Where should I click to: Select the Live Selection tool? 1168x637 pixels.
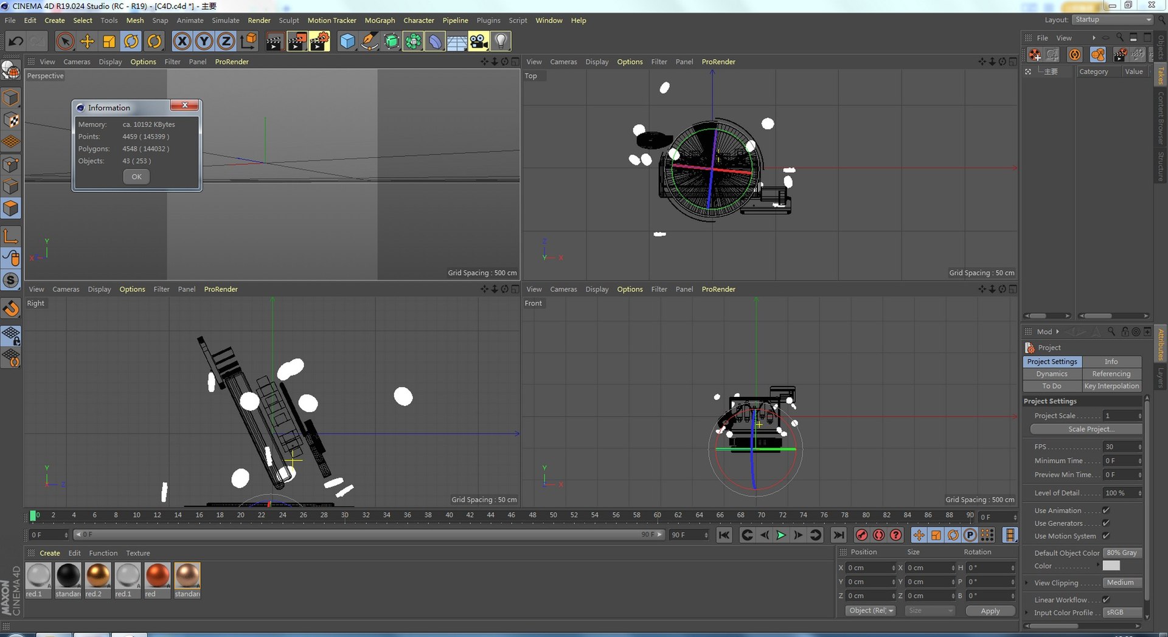point(65,41)
